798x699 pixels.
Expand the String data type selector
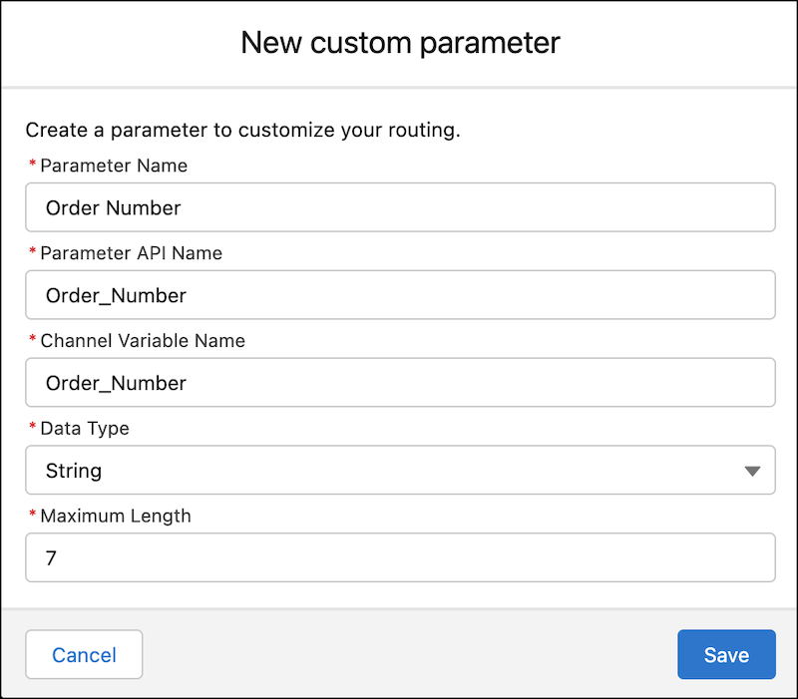399,470
